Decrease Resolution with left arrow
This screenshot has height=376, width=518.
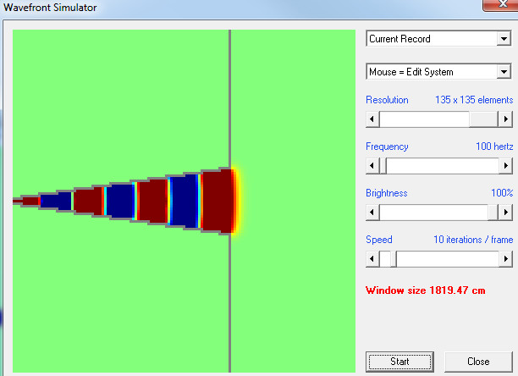[372, 119]
